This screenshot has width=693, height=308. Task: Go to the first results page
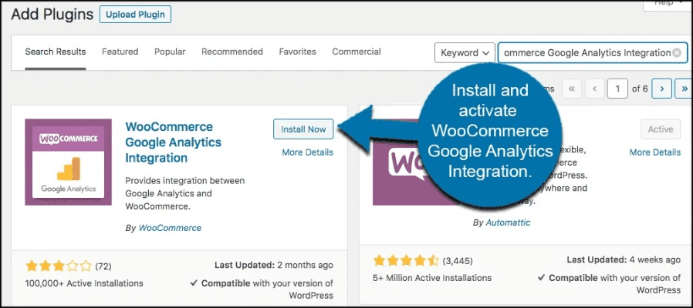tap(572, 89)
